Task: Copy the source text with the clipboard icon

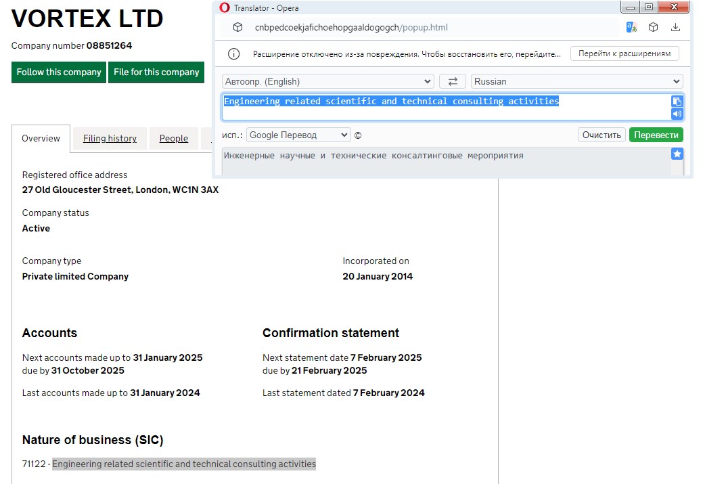Action: pos(677,102)
